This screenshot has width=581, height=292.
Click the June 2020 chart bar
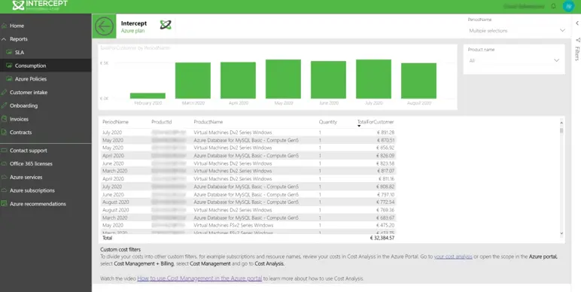click(x=329, y=80)
